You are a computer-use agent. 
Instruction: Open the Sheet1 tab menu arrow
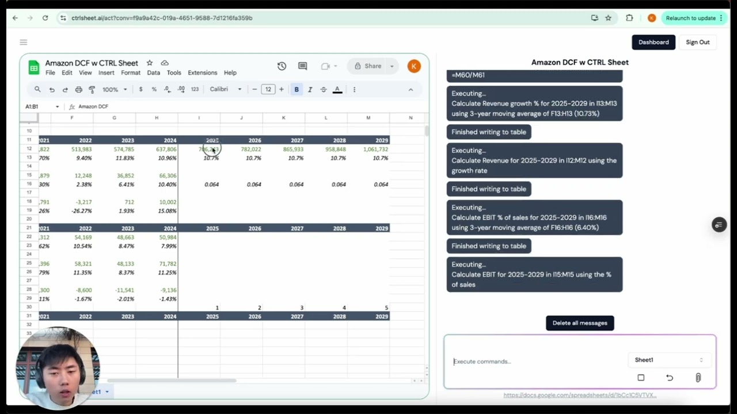(107, 392)
